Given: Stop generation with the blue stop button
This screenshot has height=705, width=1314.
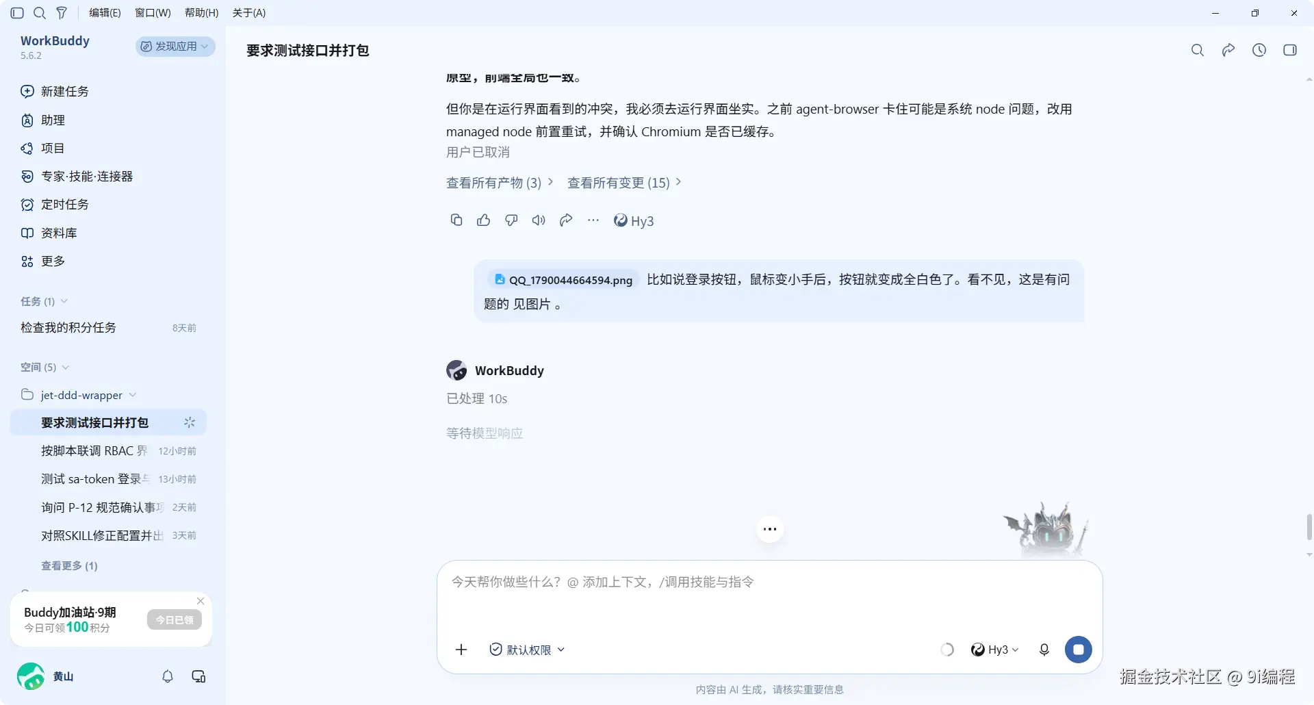Looking at the screenshot, I should coord(1079,650).
